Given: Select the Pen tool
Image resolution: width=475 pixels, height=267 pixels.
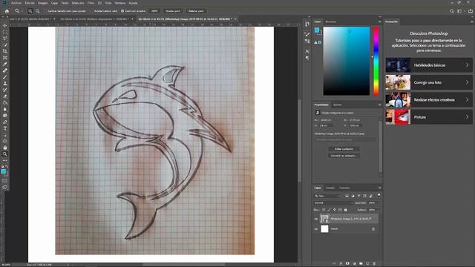Looking at the screenshot, I should [5, 122].
